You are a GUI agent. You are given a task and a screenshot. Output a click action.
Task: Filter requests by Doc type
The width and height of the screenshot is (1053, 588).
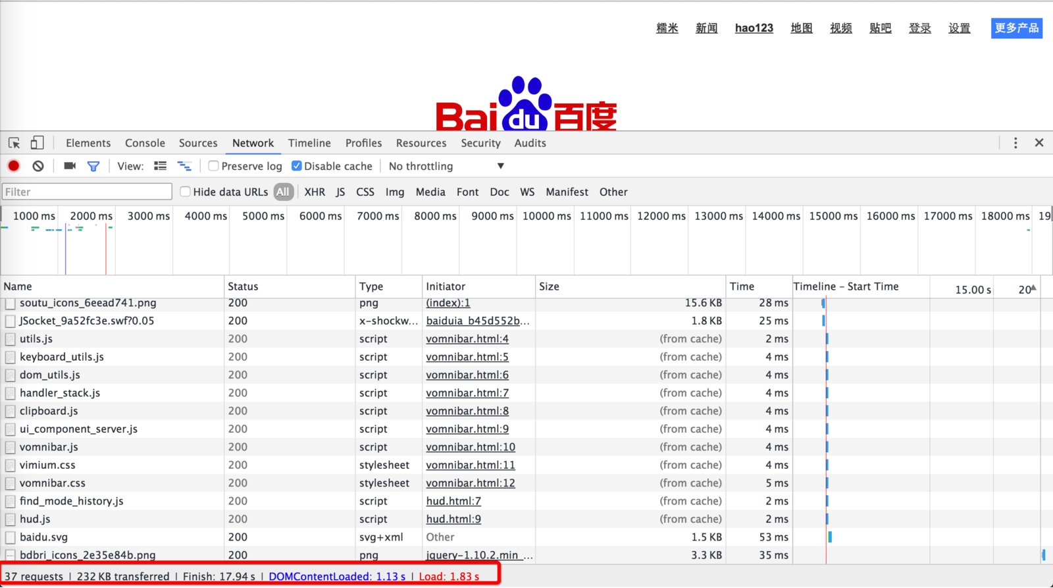(x=500, y=192)
